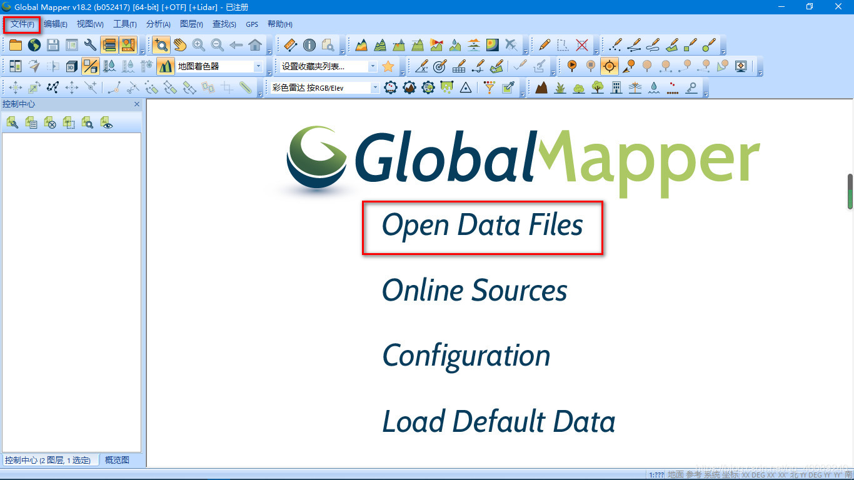Open the 文件(F) menu
This screenshot has width=854, height=480.
(23, 24)
